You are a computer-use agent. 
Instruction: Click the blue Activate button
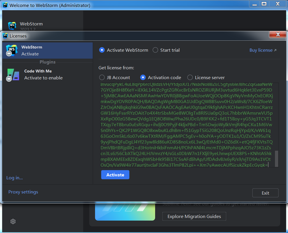[x=115, y=175]
